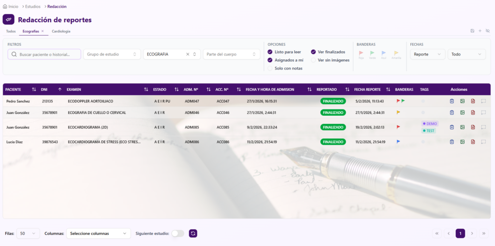Screen dimensions: 495x246
Task: Open the Grupo de estudio dropdown
Action: click(x=112, y=55)
